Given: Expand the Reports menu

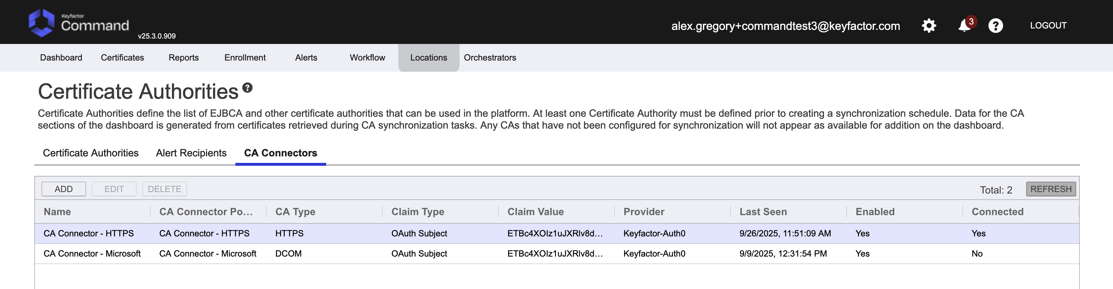Looking at the screenshot, I should [x=183, y=58].
